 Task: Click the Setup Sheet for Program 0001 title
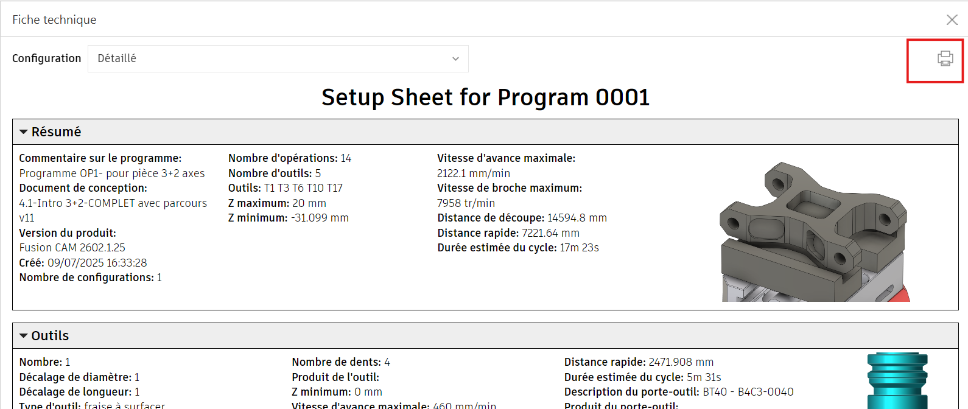485,97
